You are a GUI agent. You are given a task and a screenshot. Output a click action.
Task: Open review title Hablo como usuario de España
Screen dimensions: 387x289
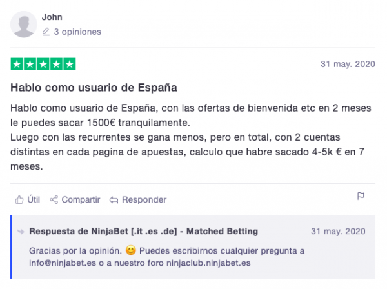(x=94, y=88)
